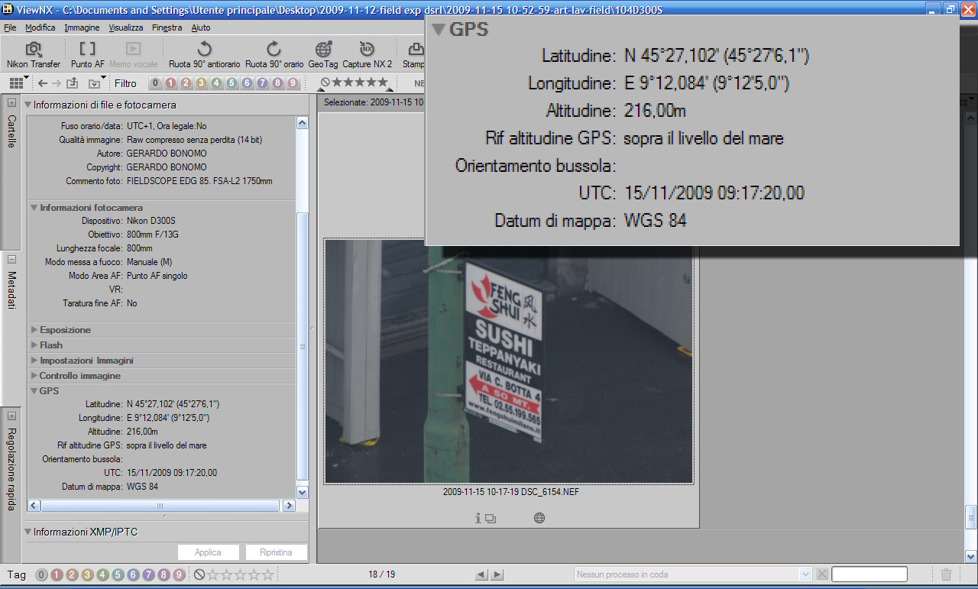Collapse the Informazioni fotocamera group
Screen dimensions: 978x589
(34, 207)
